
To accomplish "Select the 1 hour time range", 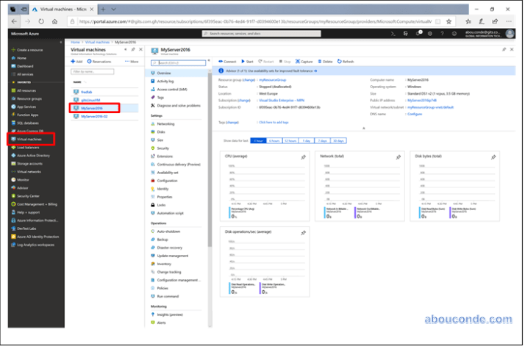I will coord(258,140).
